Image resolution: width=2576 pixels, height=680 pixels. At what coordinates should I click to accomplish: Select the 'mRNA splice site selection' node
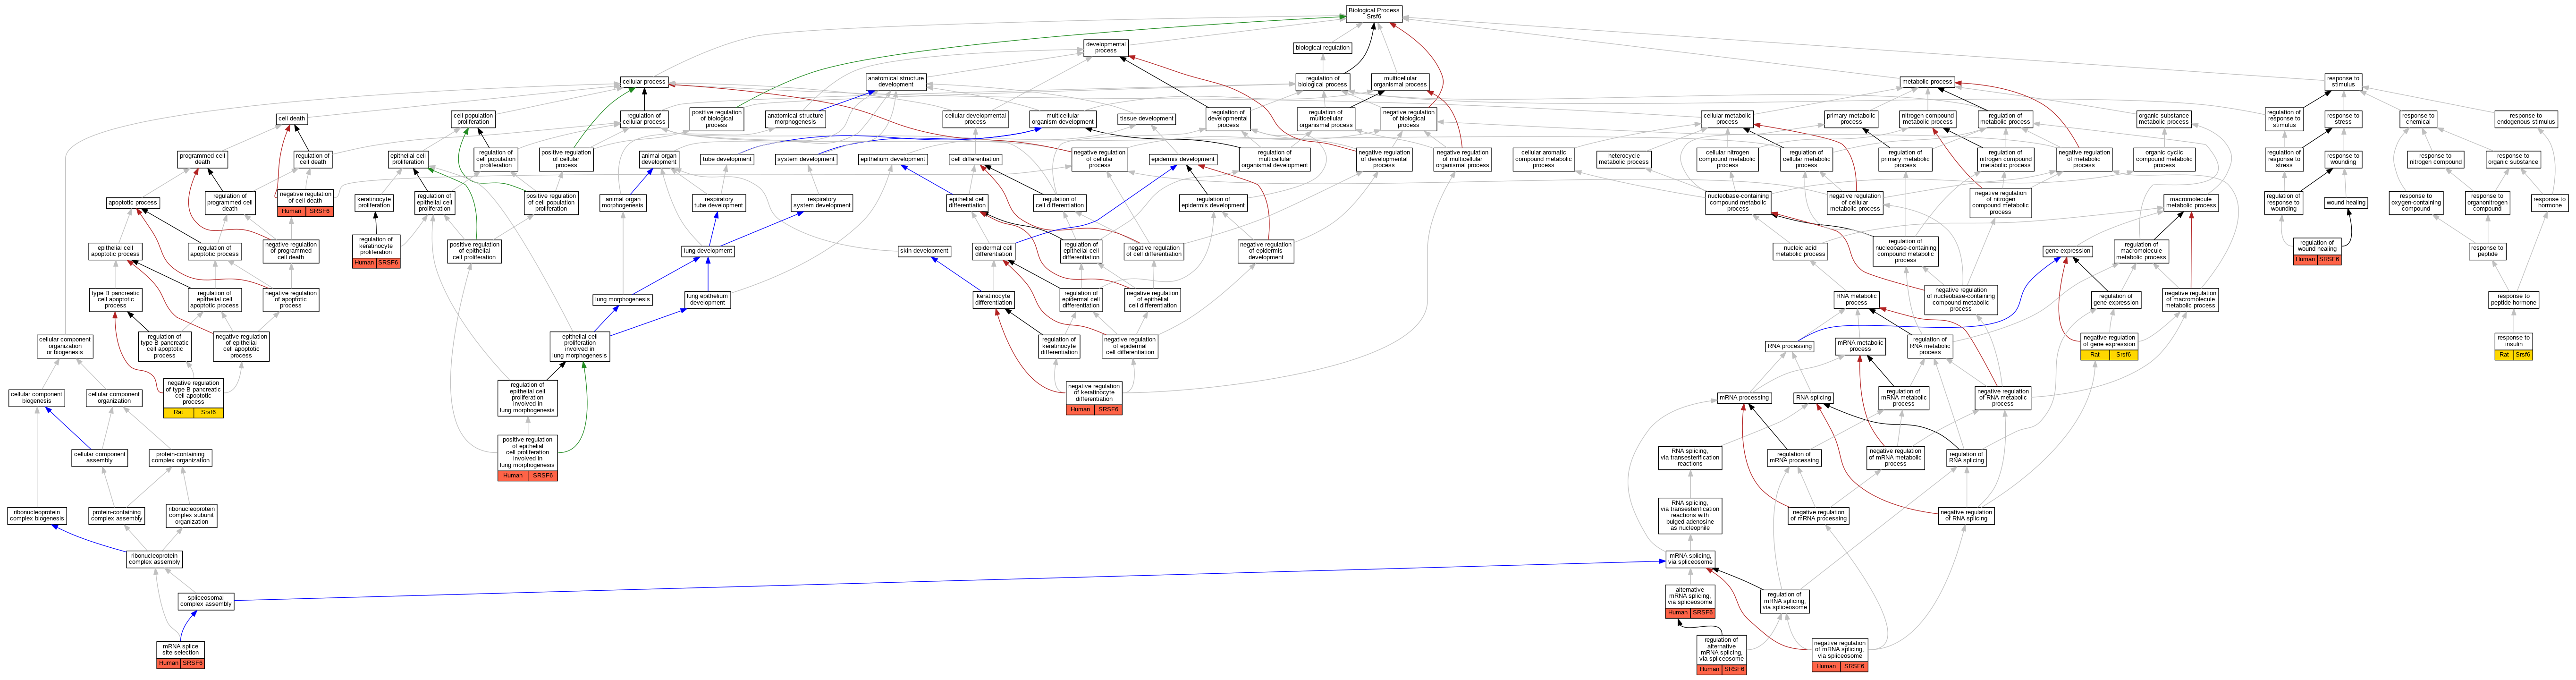[181, 649]
